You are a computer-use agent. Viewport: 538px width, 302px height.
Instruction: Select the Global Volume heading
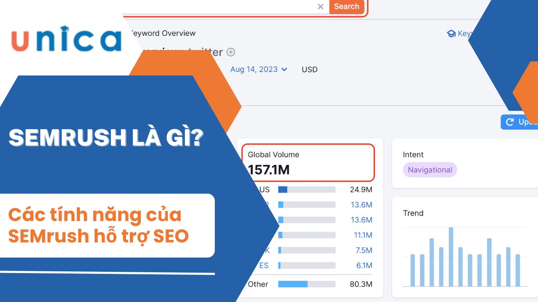[x=274, y=155]
